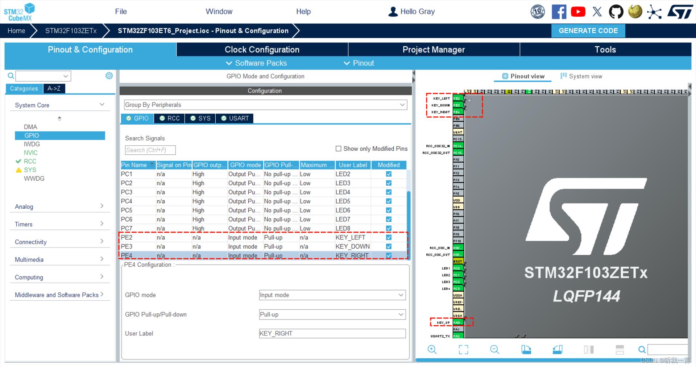Viewport: 696px width, 367px height.
Task: Click the Search Signals input field
Action: tap(150, 150)
